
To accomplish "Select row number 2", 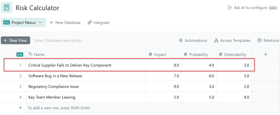I will 20,76.
